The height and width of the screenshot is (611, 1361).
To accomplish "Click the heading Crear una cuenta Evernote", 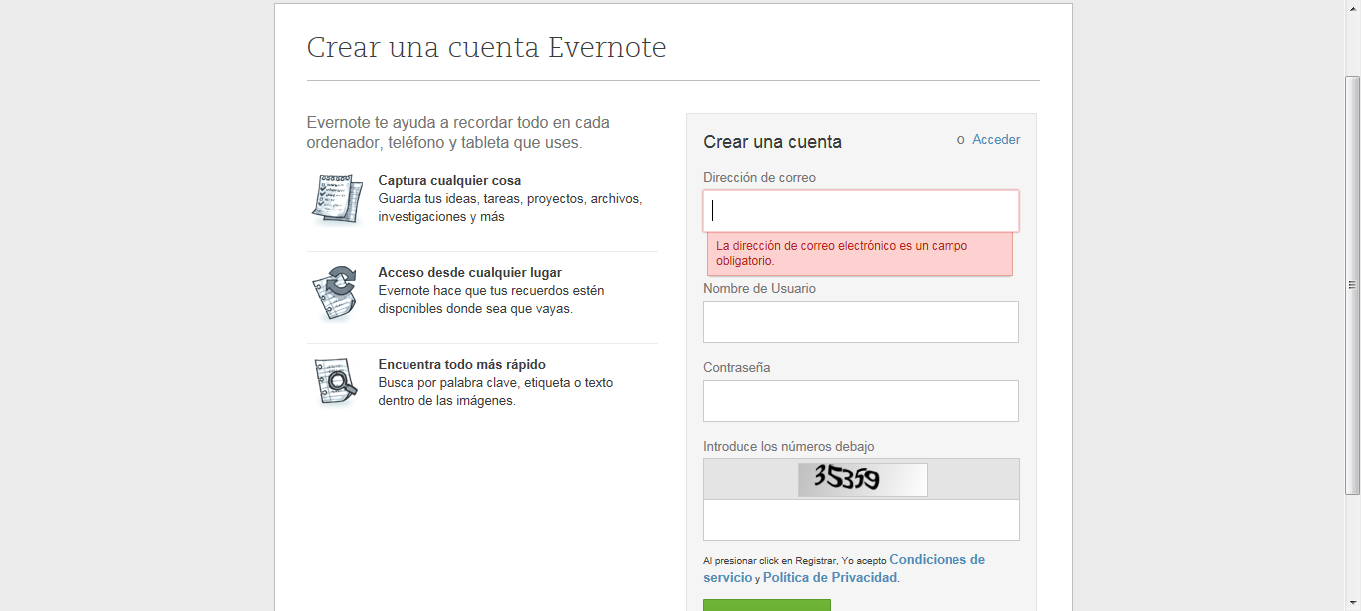I will click(486, 47).
